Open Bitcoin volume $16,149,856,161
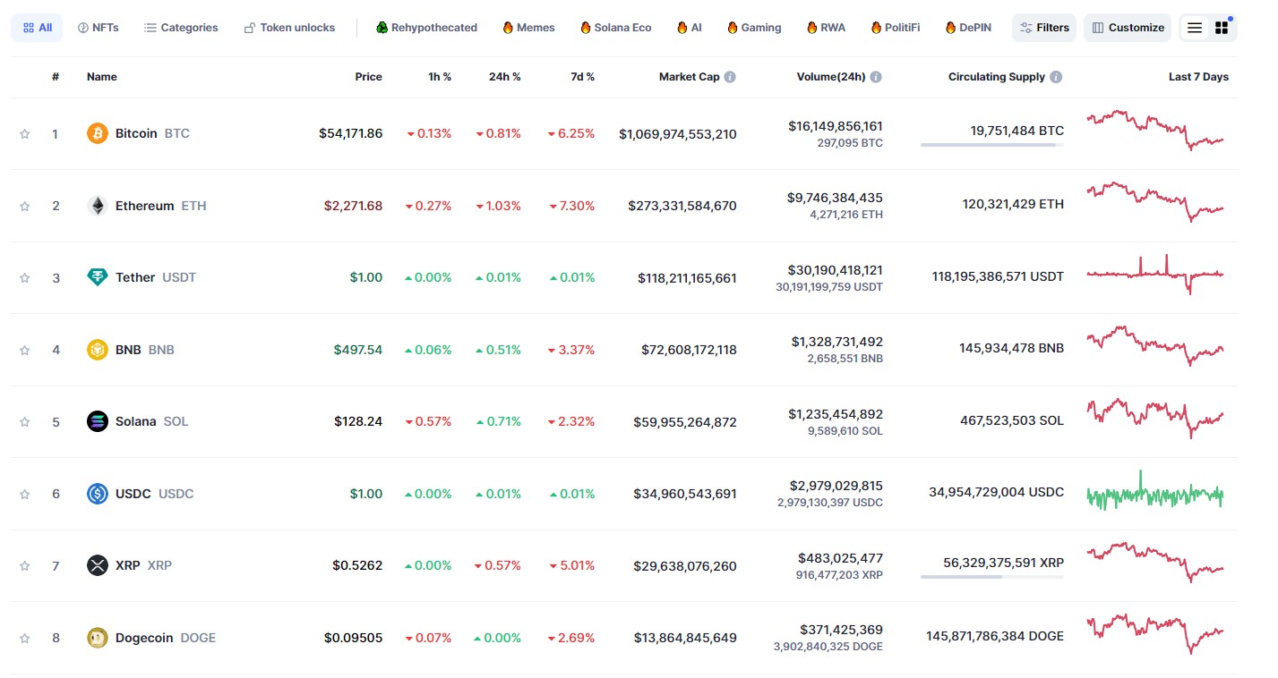The height and width of the screenshot is (678, 1278). (x=836, y=126)
